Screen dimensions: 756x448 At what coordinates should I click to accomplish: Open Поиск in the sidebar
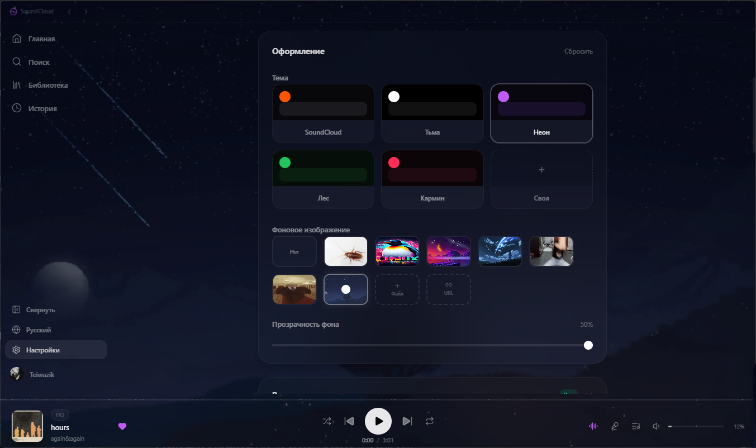pos(56,62)
